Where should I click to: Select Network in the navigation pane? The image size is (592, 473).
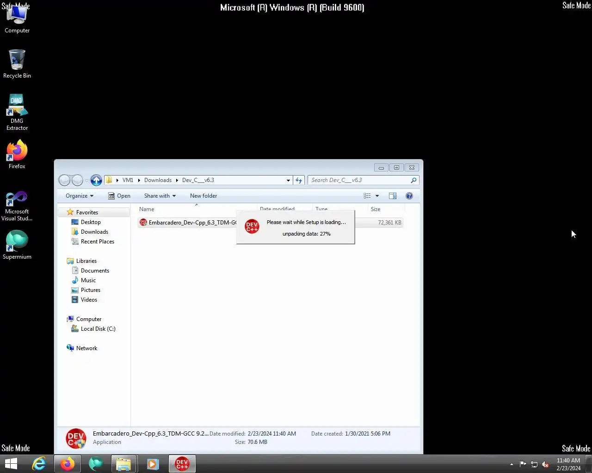86,348
